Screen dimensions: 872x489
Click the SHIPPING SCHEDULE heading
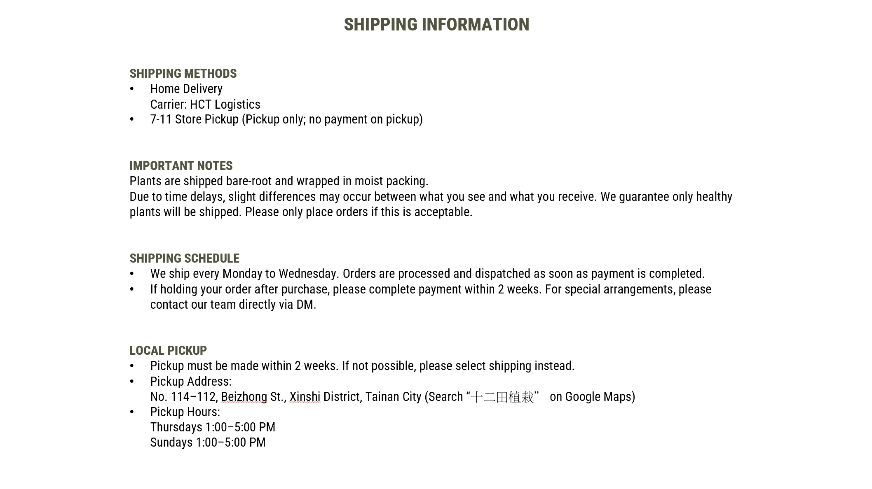(x=184, y=258)
